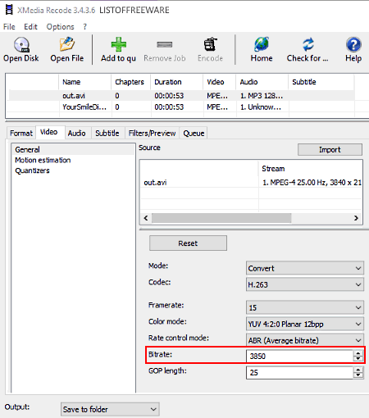The width and height of the screenshot is (369, 418).
Task: Click the Subtitle column header in file list
Action: (321, 82)
